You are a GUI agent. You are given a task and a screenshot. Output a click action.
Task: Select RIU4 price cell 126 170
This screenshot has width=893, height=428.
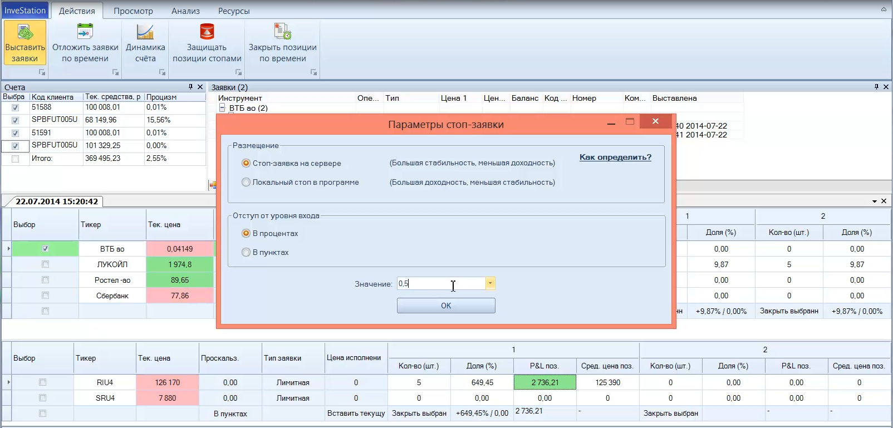coord(168,382)
